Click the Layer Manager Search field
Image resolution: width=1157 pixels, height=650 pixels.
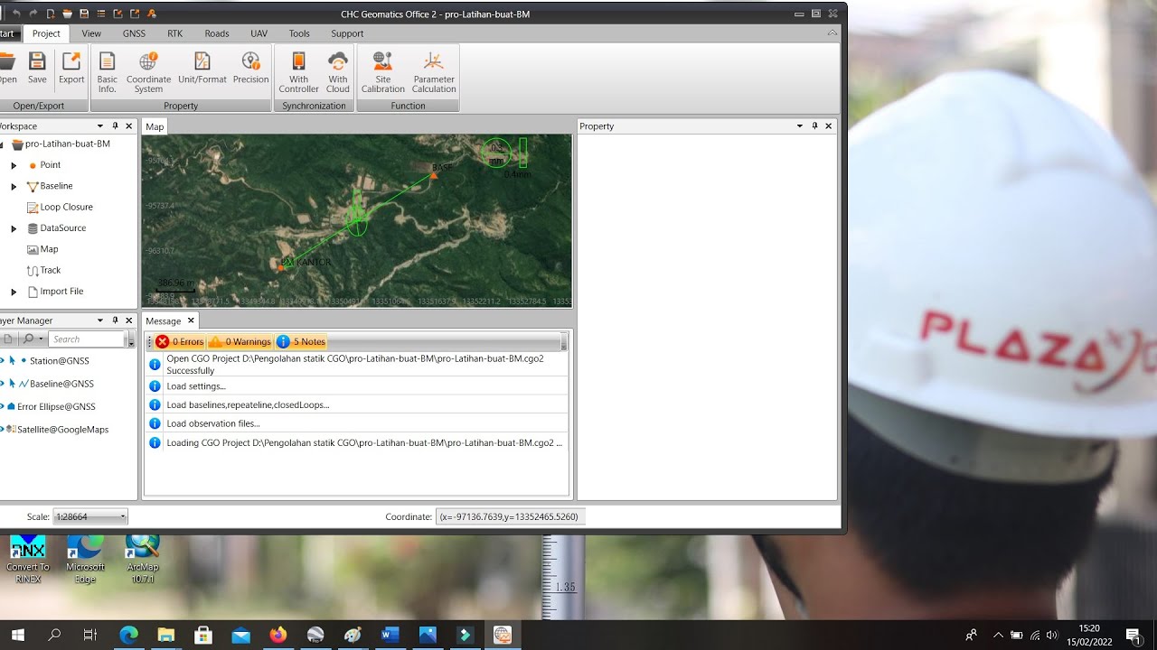pyautogui.click(x=86, y=339)
